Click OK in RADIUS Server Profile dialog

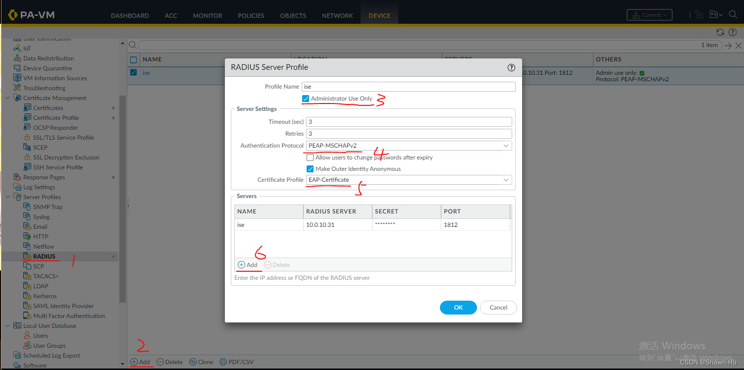(458, 308)
